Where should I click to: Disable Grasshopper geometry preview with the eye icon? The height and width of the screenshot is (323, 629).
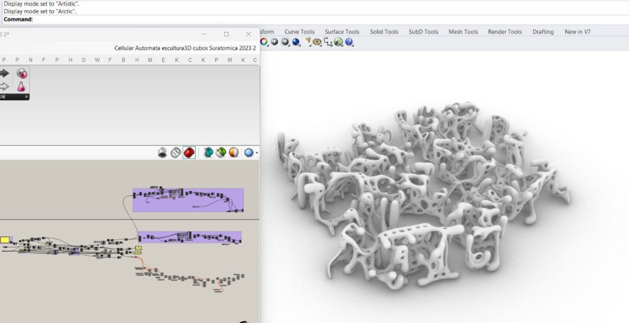[x=163, y=152]
